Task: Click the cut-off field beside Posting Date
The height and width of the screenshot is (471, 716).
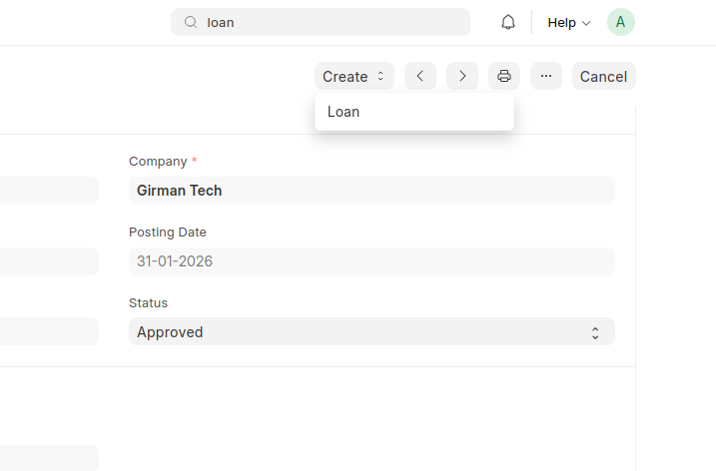Action: click(49, 261)
